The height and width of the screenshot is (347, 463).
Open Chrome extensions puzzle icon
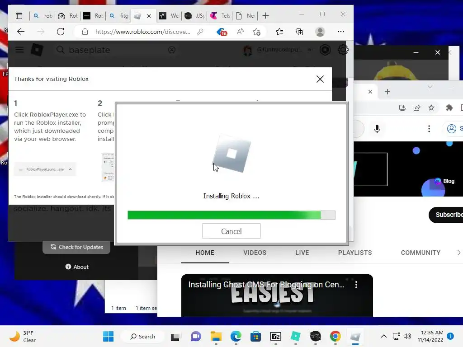[x=449, y=108]
